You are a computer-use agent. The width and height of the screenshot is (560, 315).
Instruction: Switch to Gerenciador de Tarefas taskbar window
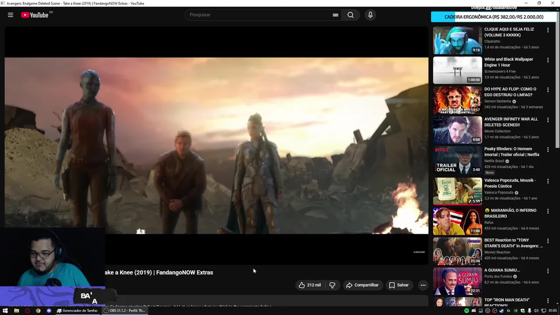pos(77,311)
